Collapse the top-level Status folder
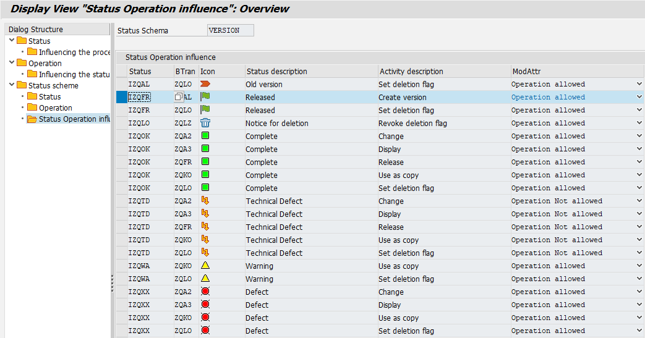Screen dimensions: 645x338 tap(12, 41)
